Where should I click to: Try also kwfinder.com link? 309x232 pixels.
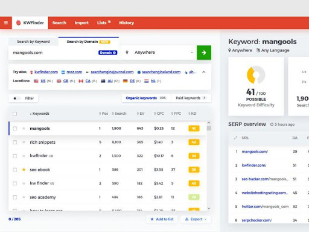tap(46, 72)
